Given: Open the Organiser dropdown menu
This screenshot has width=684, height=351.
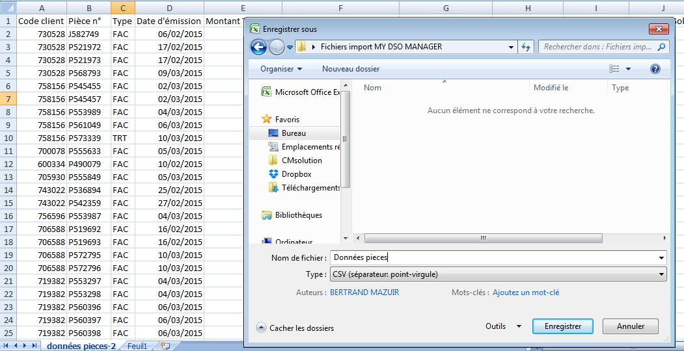Looking at the screenshot, I should tap(281, 69).
